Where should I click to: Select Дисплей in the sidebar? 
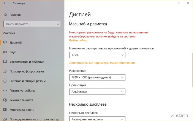pyautogui.click(x=16, y=43)
